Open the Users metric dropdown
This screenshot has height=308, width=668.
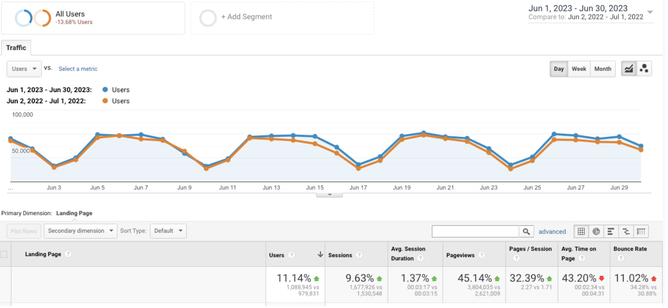click(x=24, y=69)
